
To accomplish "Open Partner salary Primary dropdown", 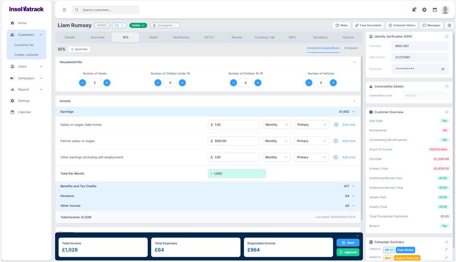I will pos(311,141).
